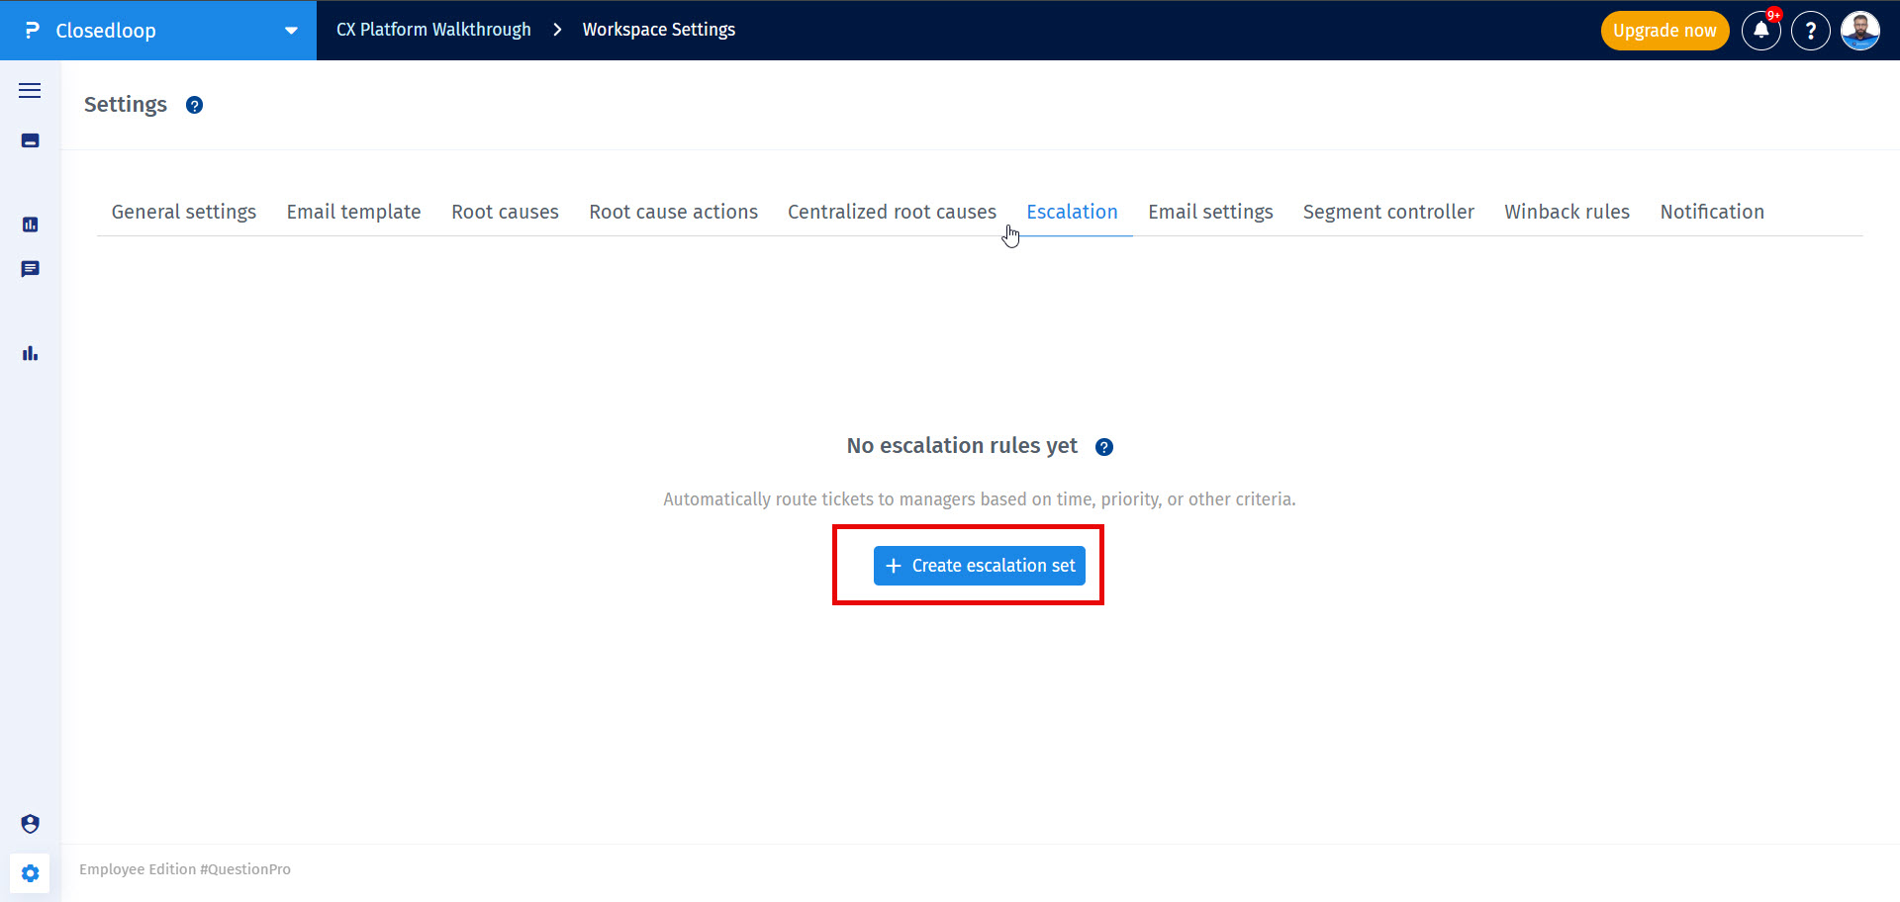
Task: Switch to the Email settings tab
Action: click(x=1210, y=212)
